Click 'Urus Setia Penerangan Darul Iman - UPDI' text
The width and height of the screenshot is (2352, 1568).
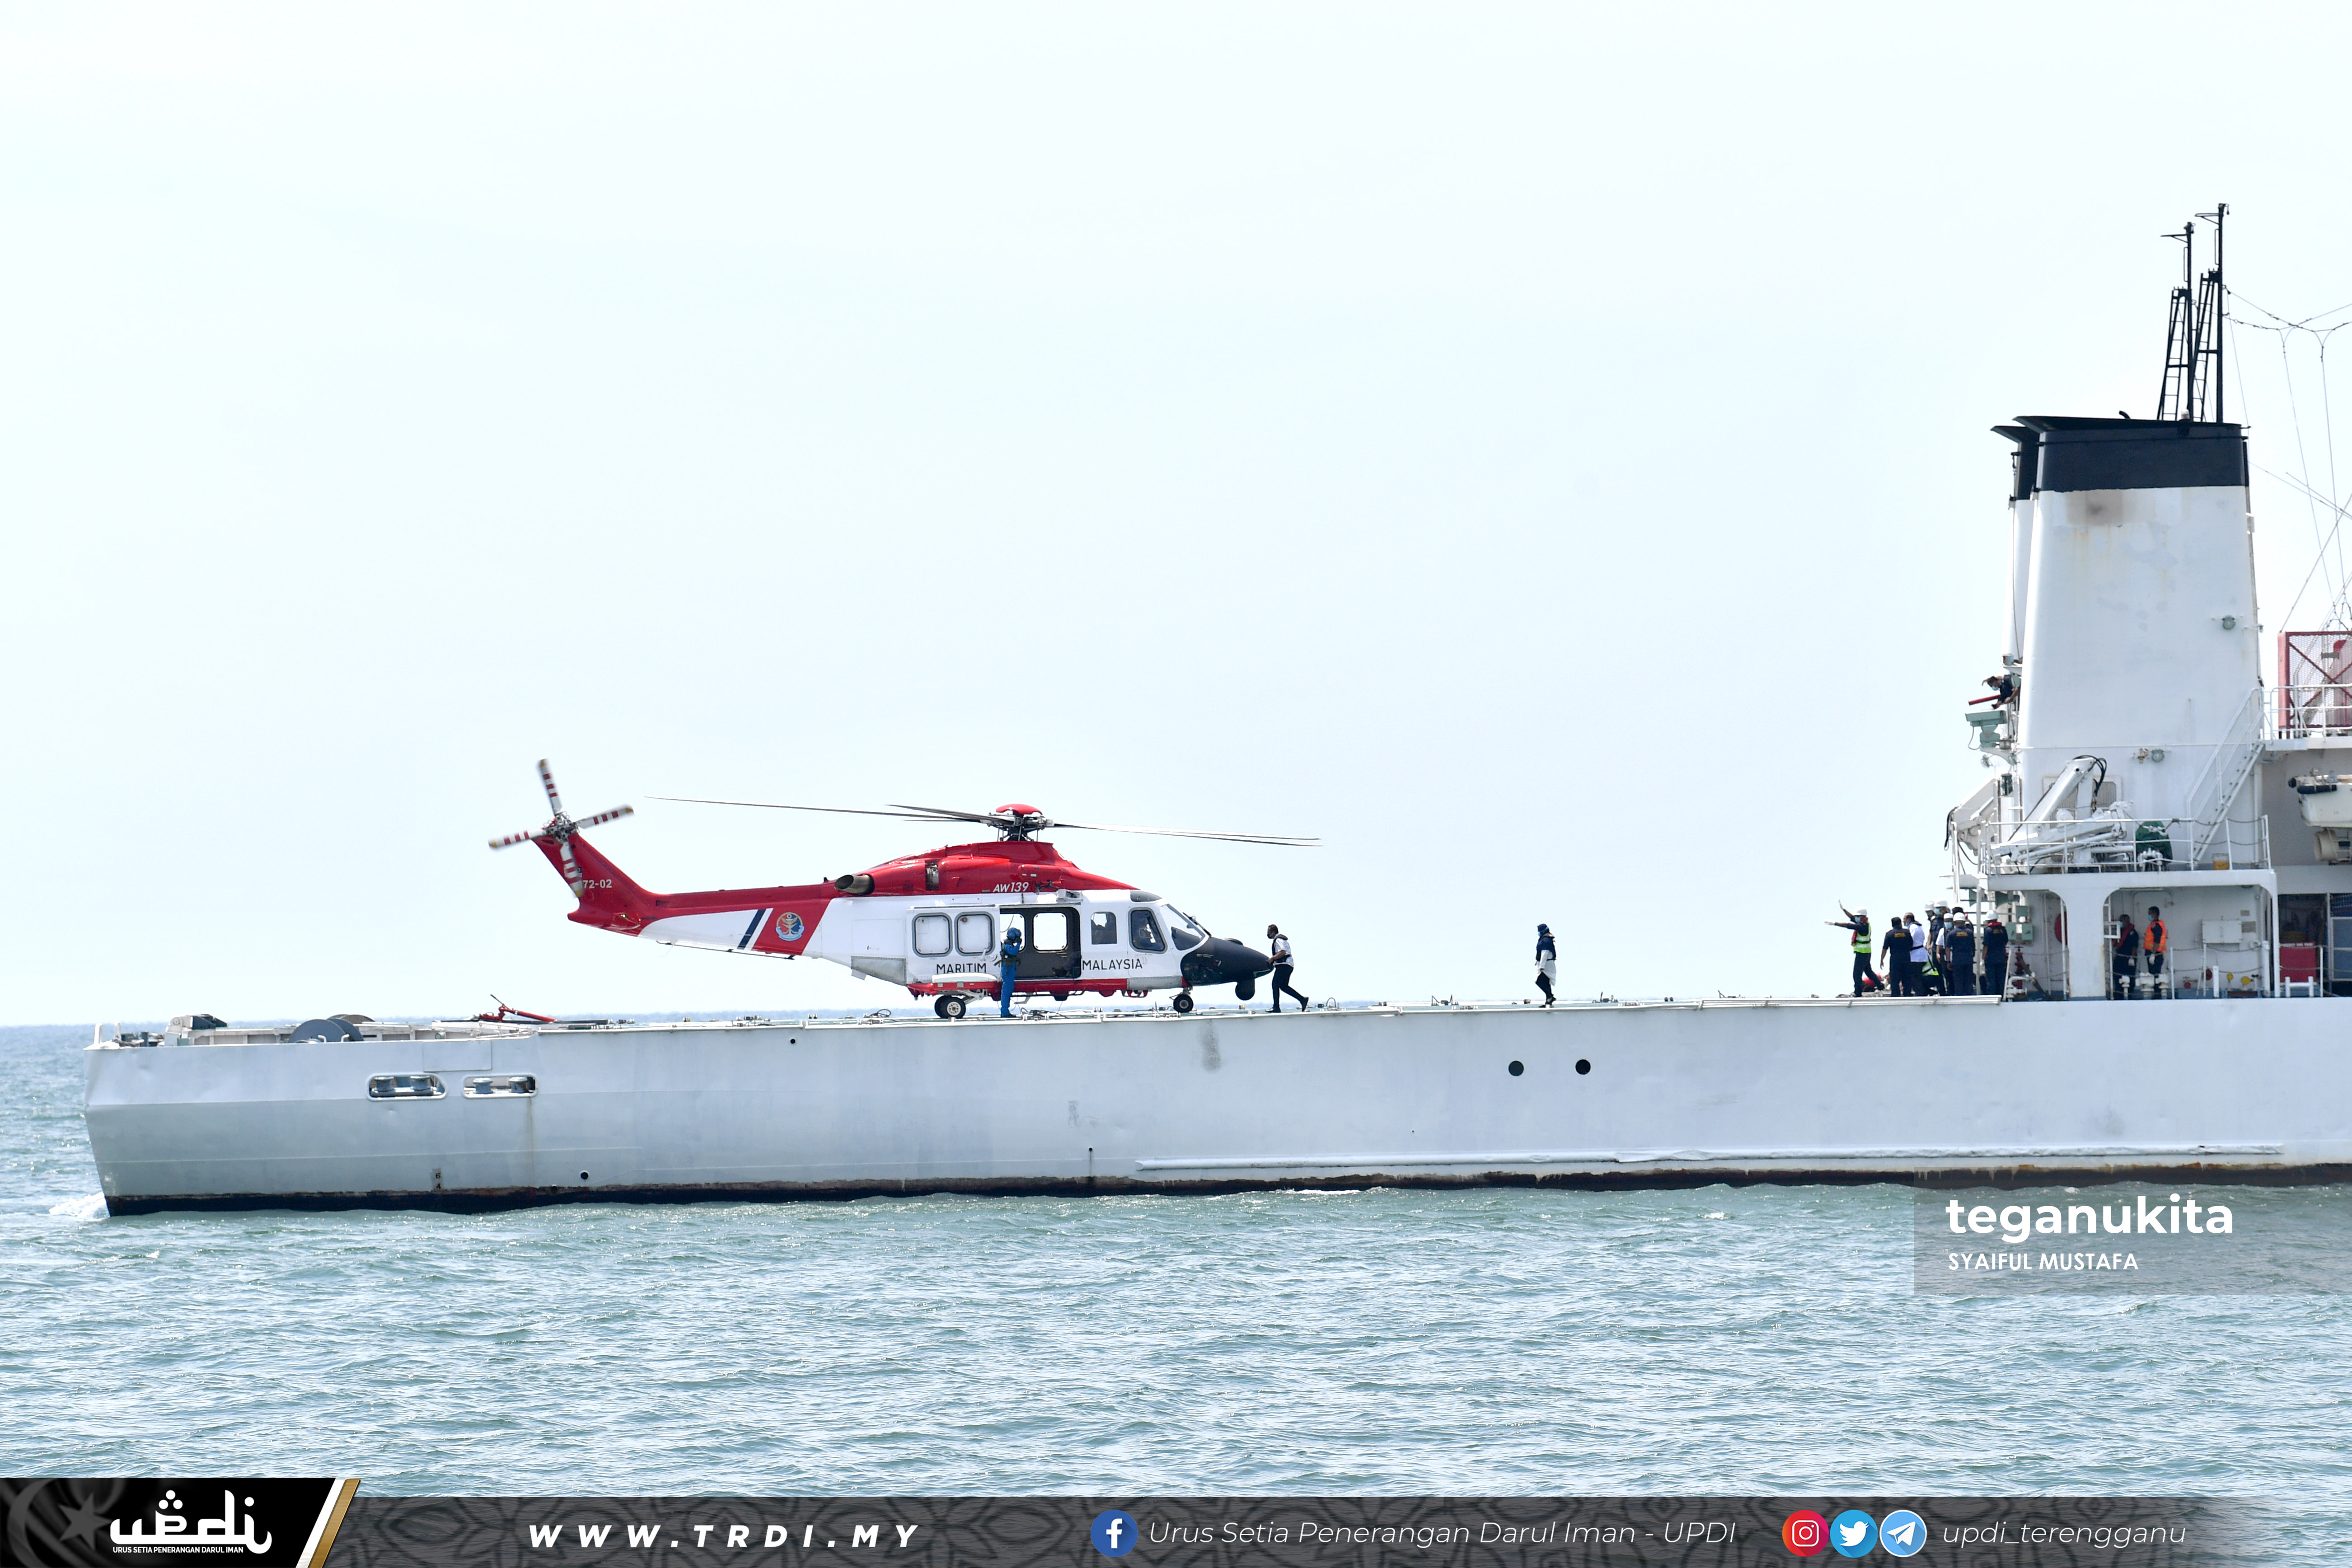pyautogui.click(x=1441, y=1533)
